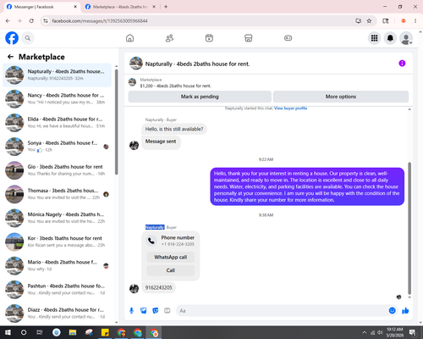Open the GIF picker icon
Image resolution: width=423 pixels, height=339 pixels.
(x=168, y=311)
